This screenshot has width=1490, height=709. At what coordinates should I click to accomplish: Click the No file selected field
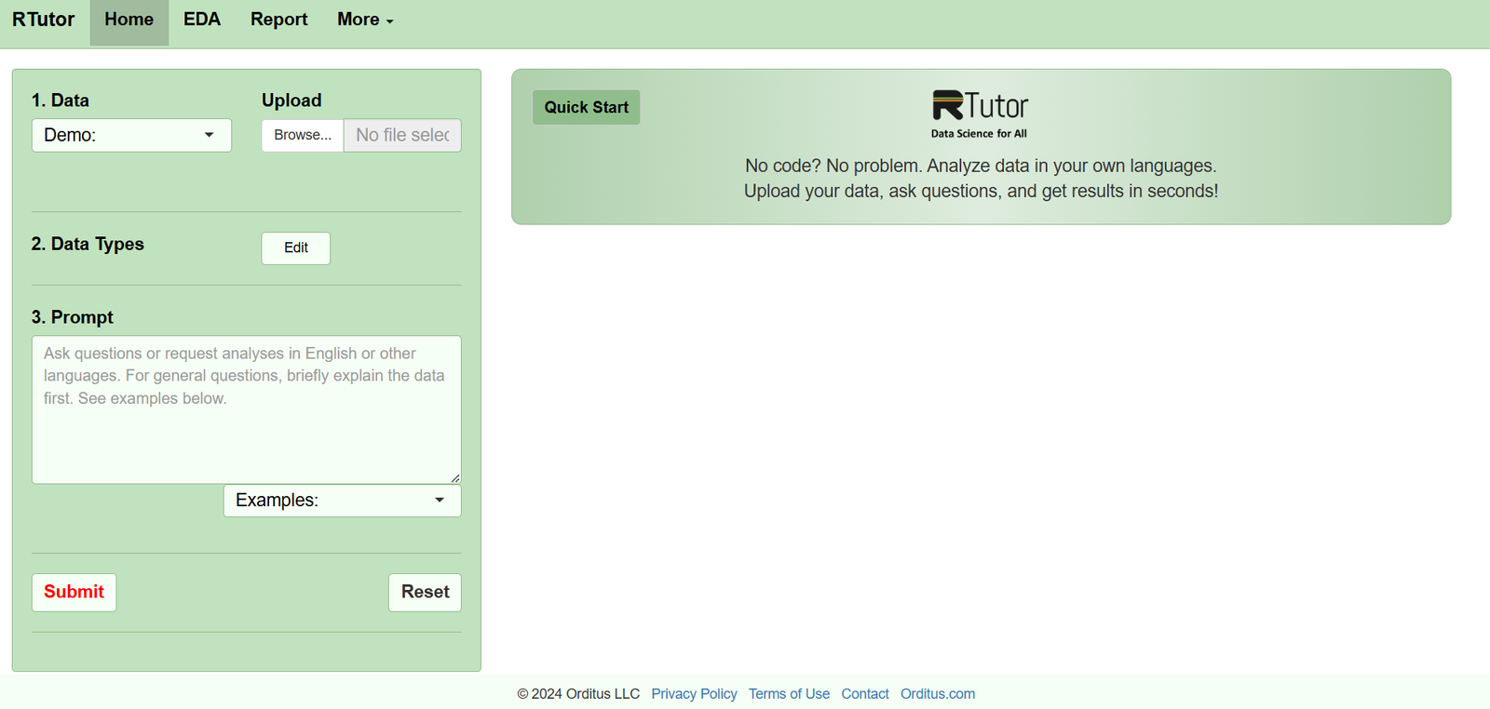(x=402, y=136)
